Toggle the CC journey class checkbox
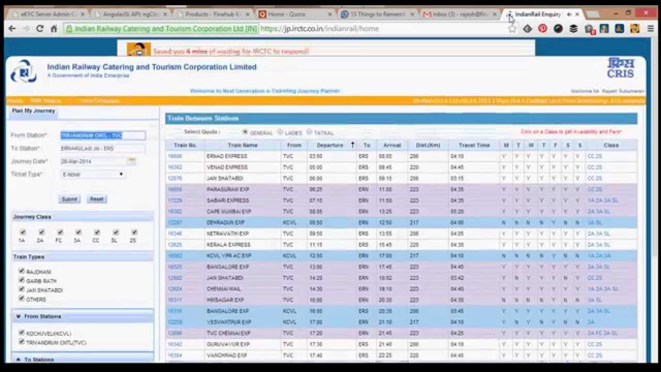 97,233
